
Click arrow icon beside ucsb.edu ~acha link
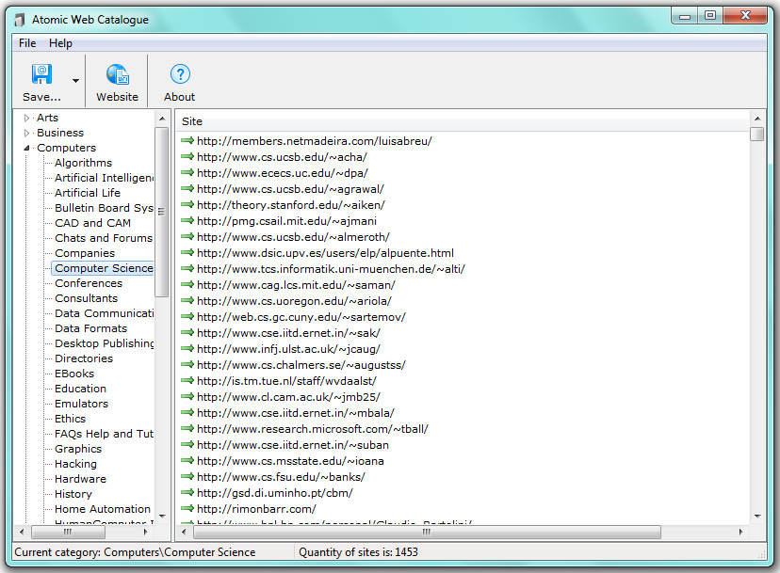click(187, 156)
